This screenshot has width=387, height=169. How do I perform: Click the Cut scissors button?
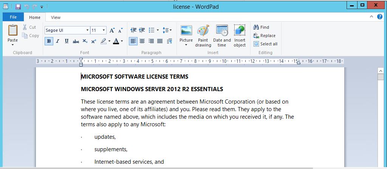(29, 27)
